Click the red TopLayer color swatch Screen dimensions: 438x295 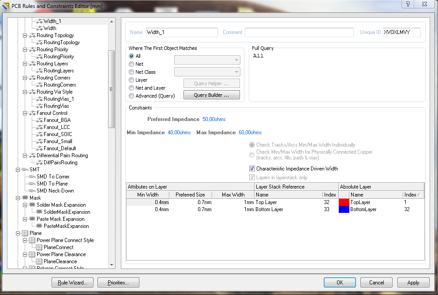coord(344,202)
